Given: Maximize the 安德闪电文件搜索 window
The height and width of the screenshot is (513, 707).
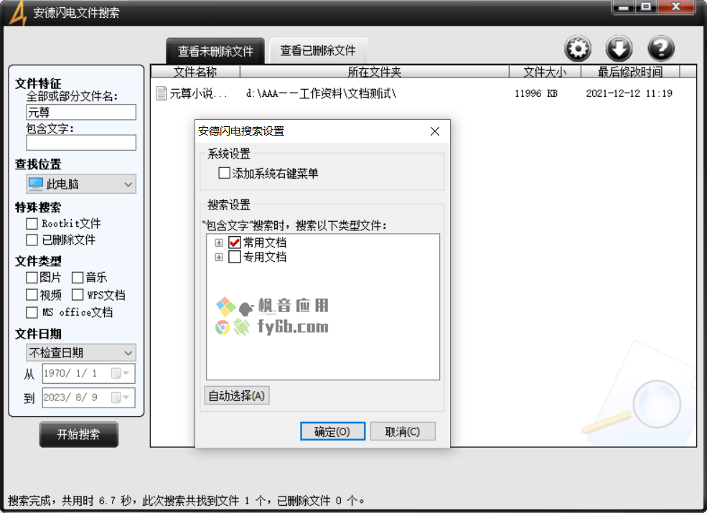Looking at the screenshot, I should [646, 6].
